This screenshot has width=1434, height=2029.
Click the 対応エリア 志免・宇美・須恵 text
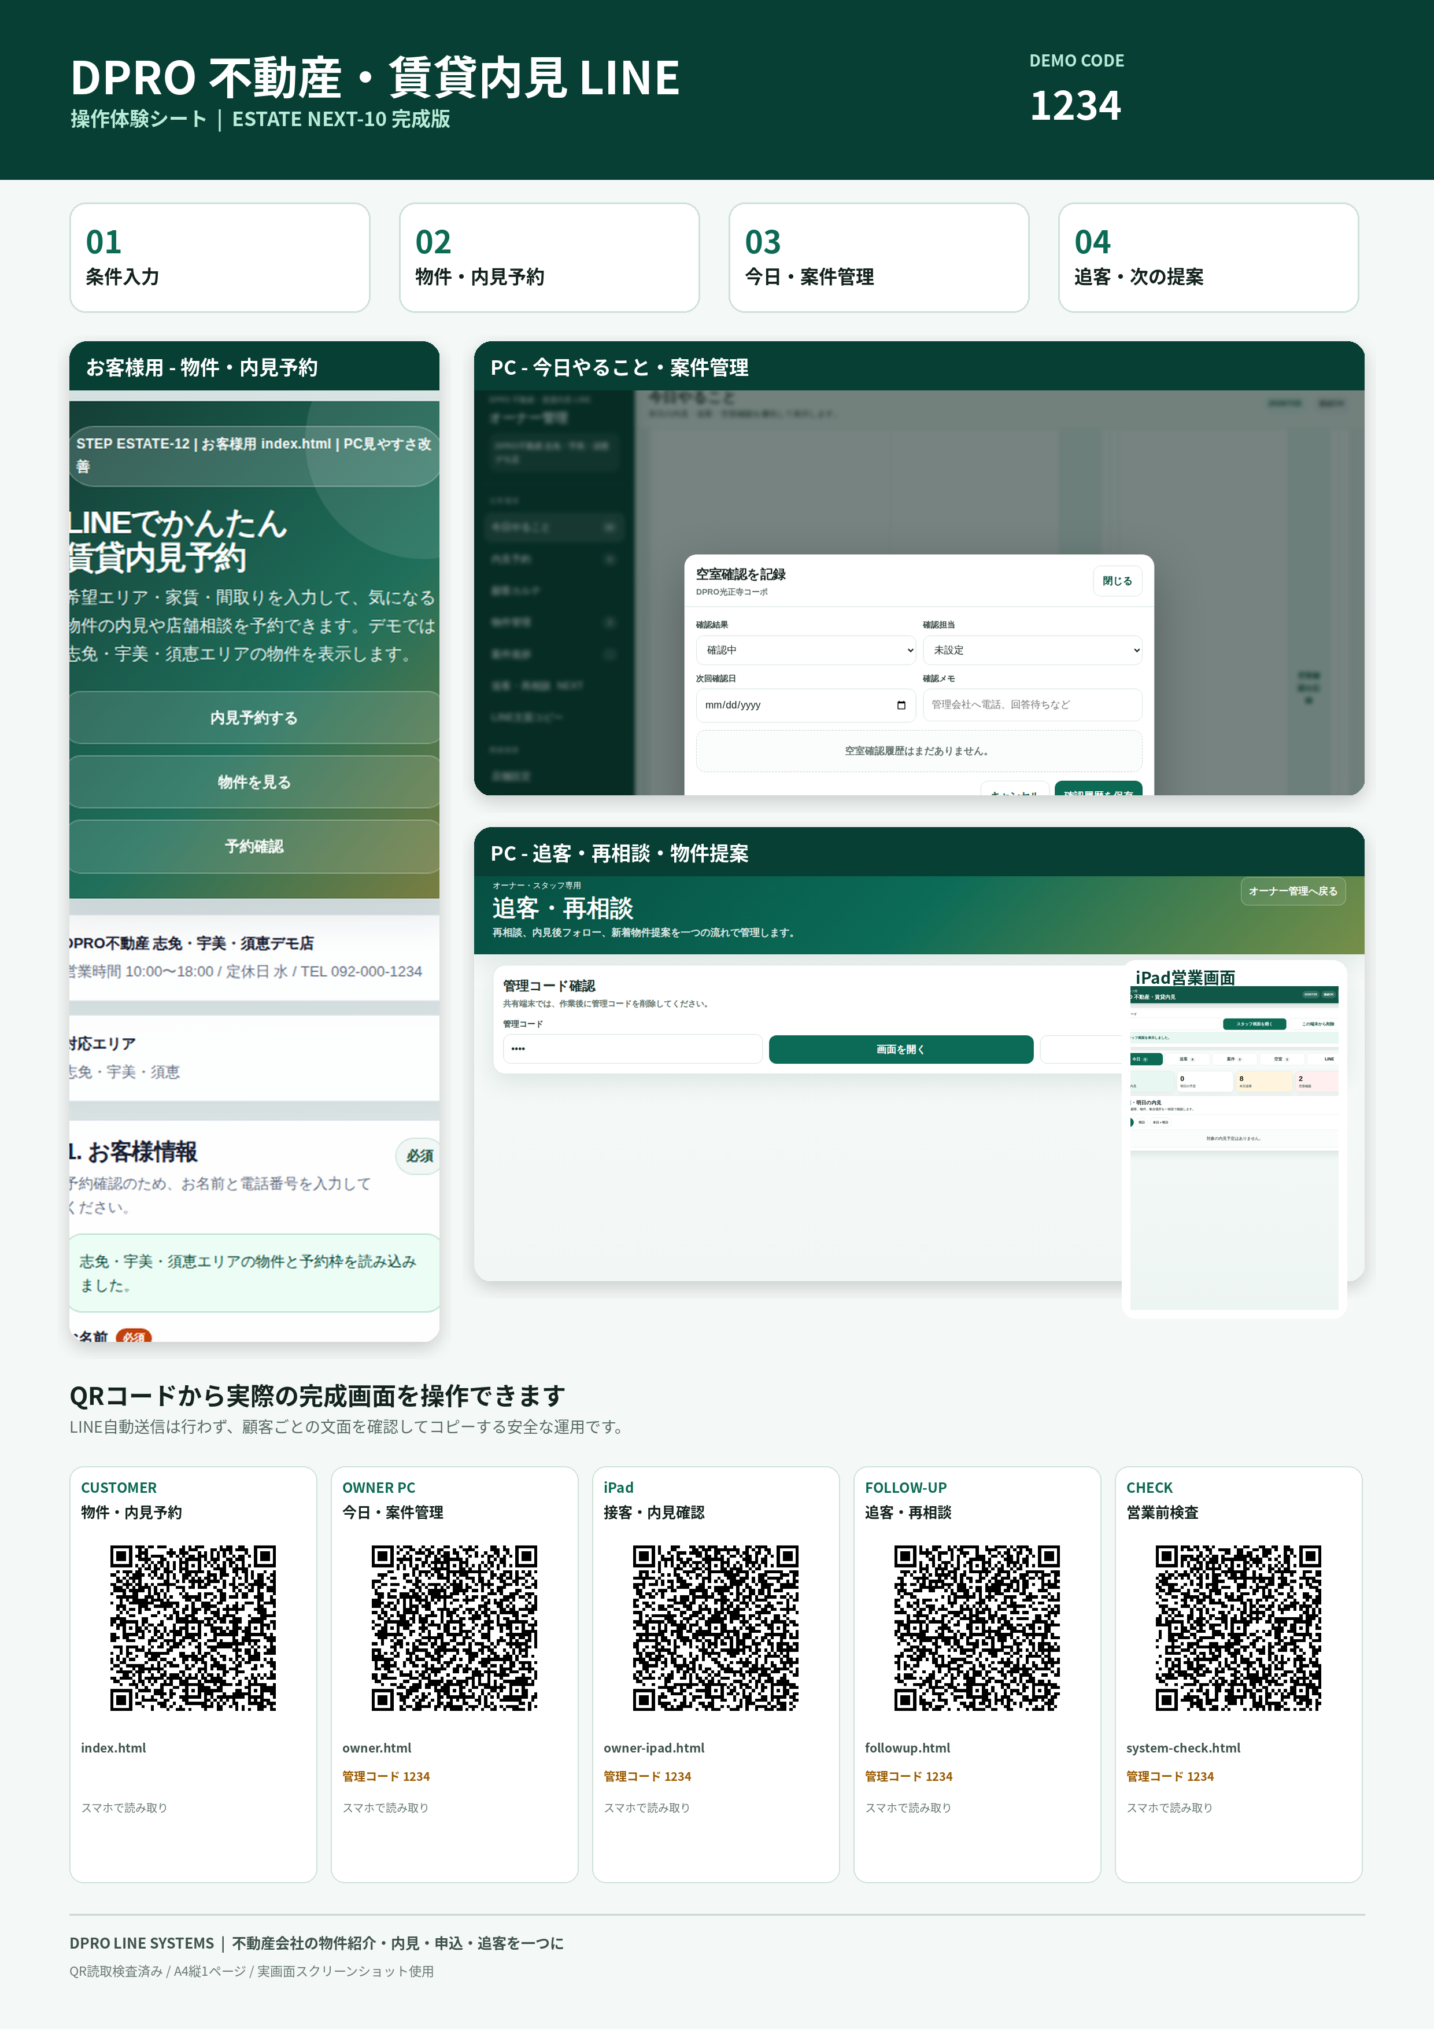pyautogui.click(x=124, y=1058)
